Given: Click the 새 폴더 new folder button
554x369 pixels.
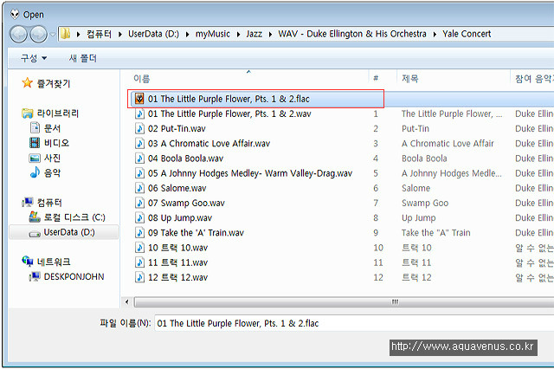Looking at the screenshot, I should (x=83, y=58).
